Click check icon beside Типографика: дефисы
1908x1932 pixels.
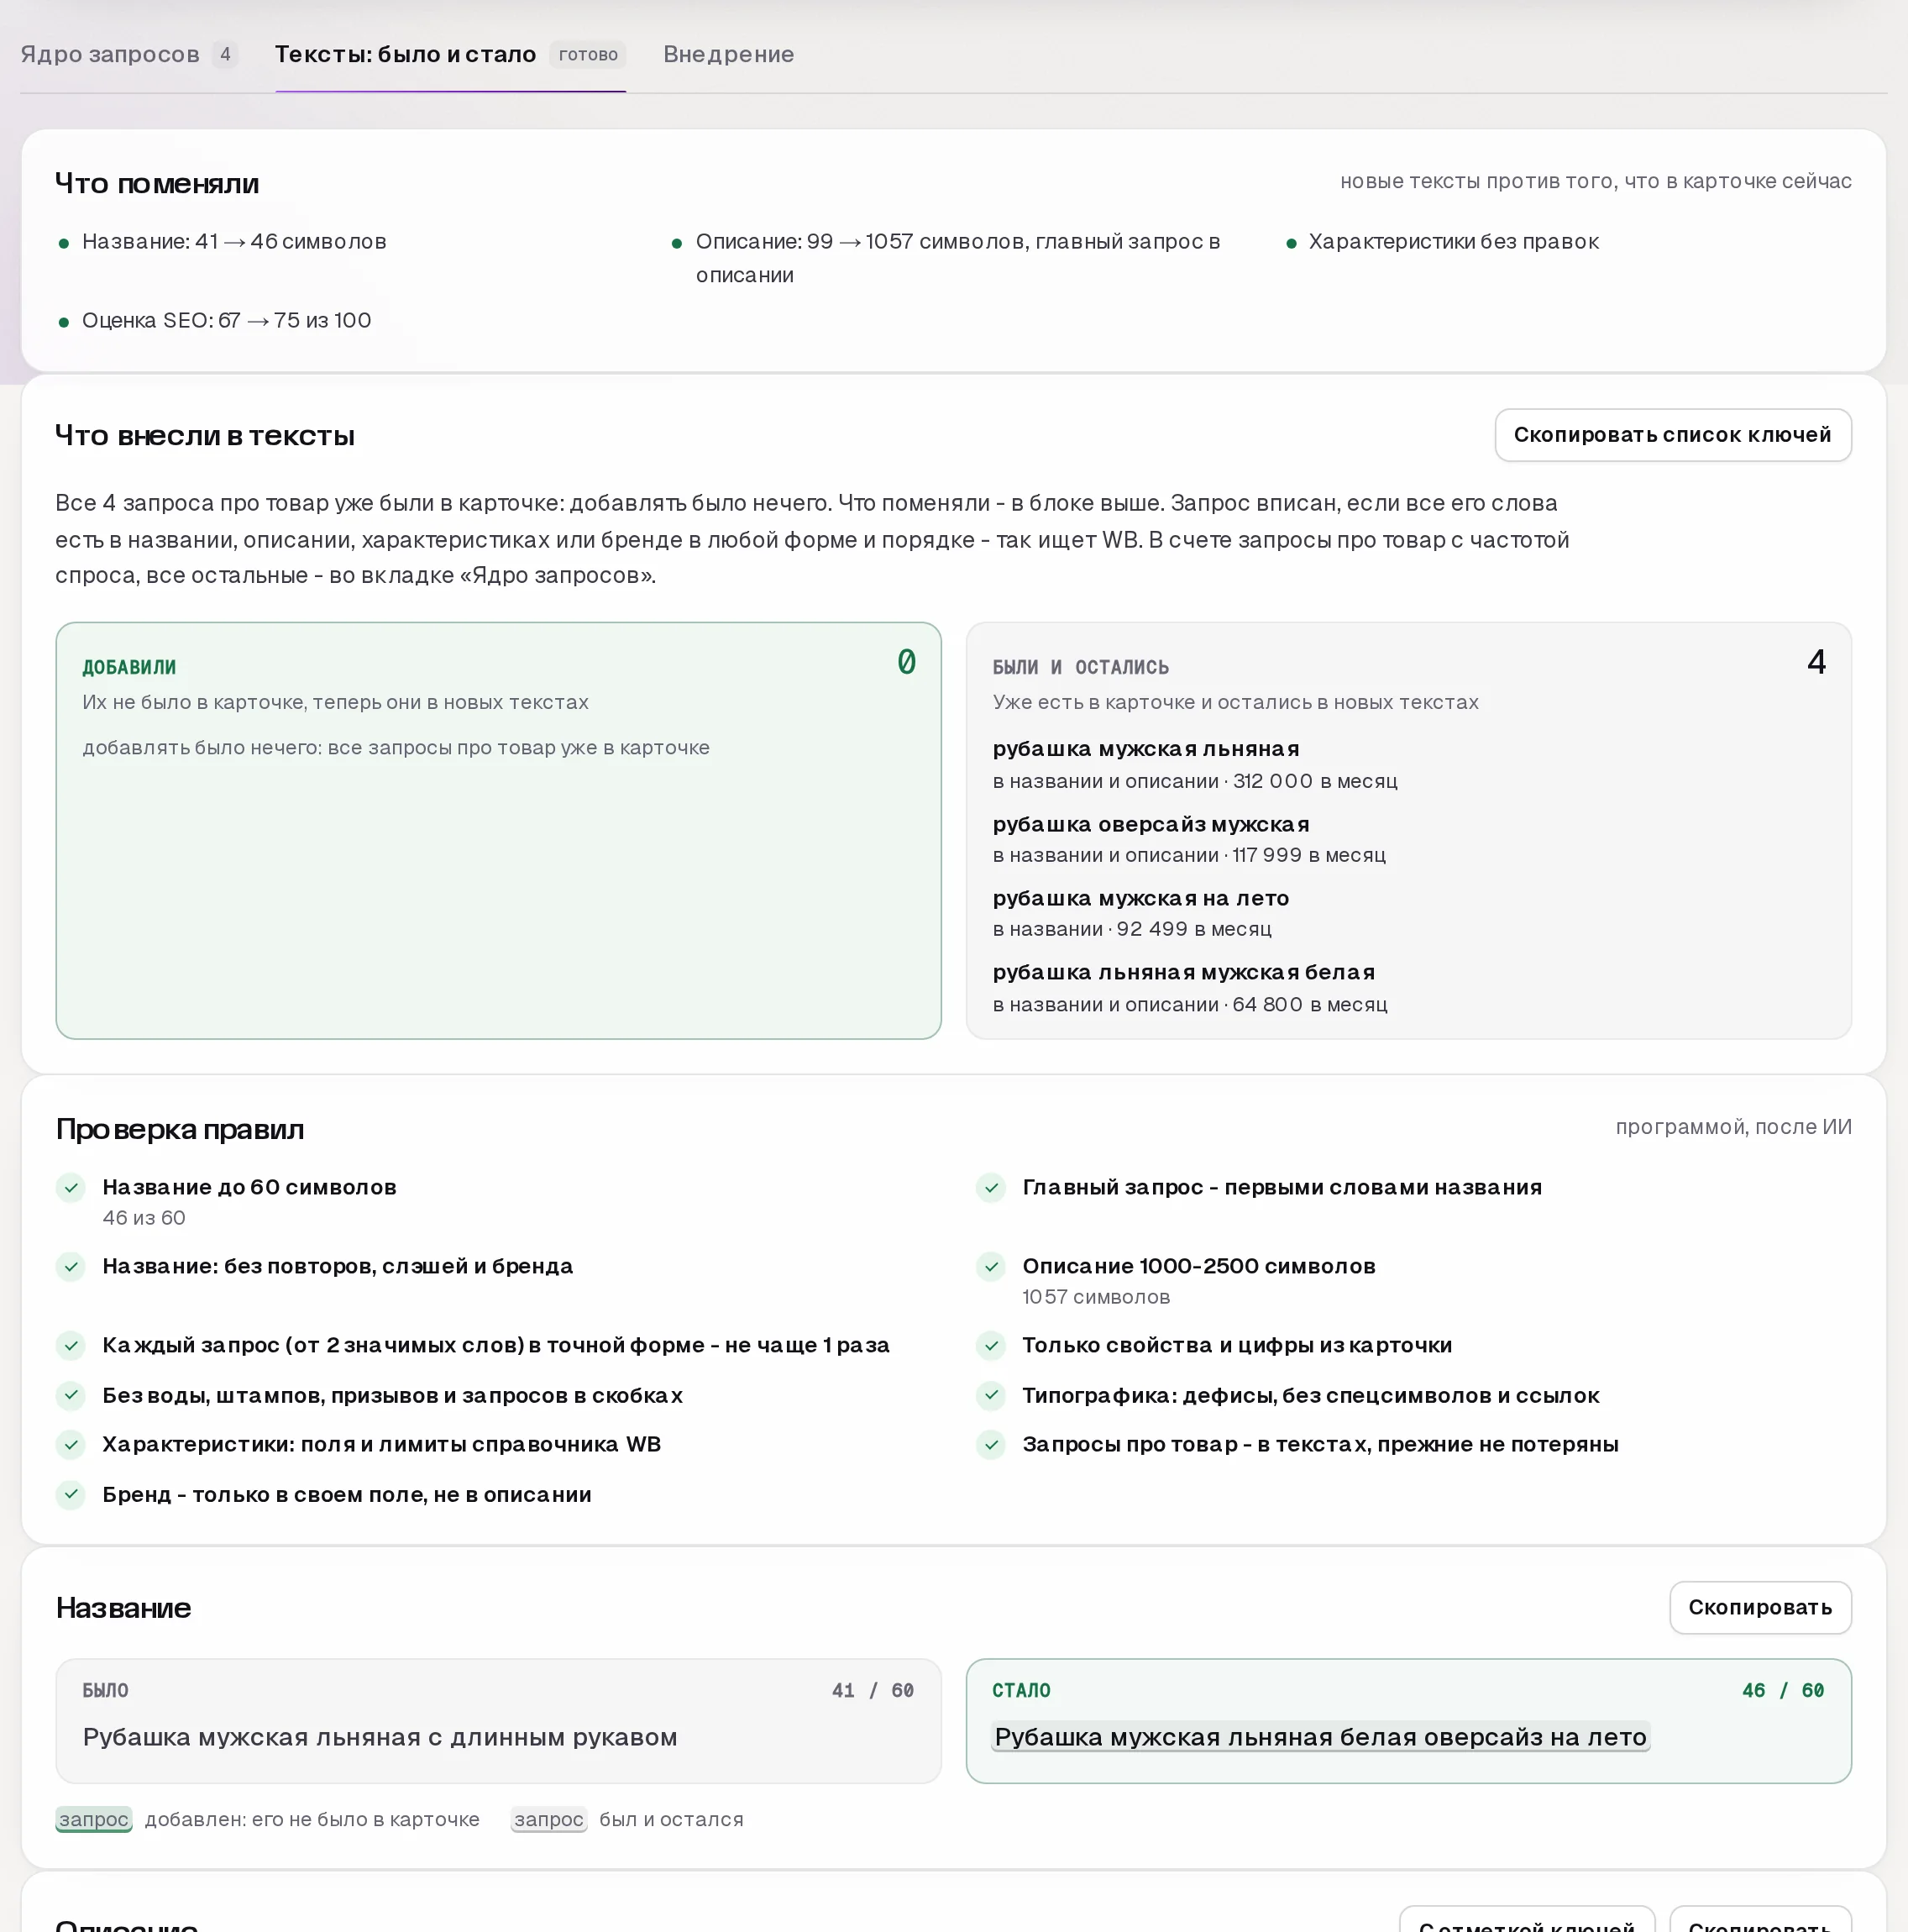coord(991,1395)
